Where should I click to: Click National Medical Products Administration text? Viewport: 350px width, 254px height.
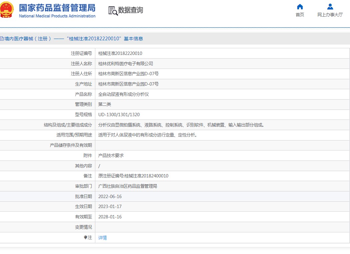click(57, 16)
